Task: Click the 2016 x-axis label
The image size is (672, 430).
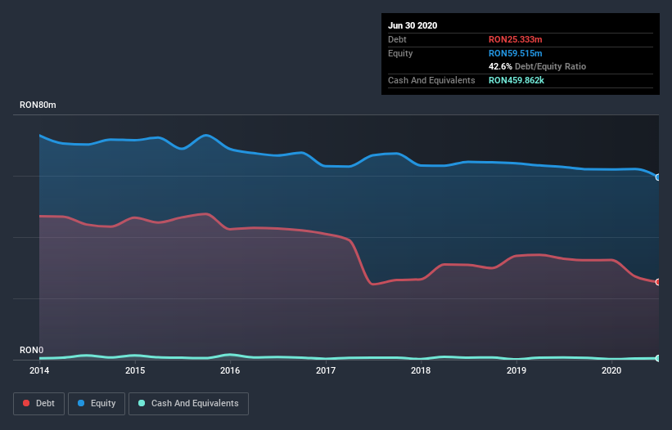Action: [x=230, y=370]
